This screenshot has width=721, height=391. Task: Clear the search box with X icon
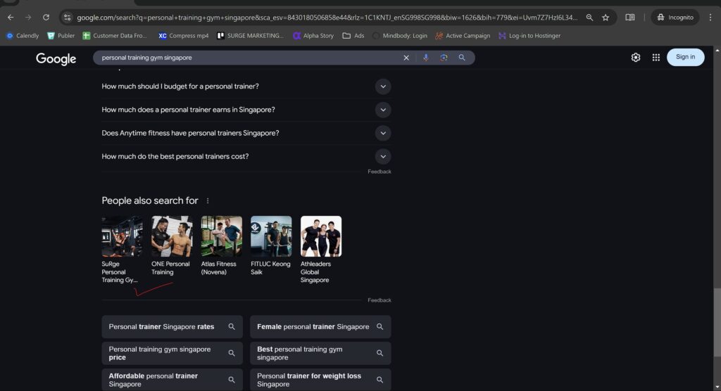tap(406, 58)
